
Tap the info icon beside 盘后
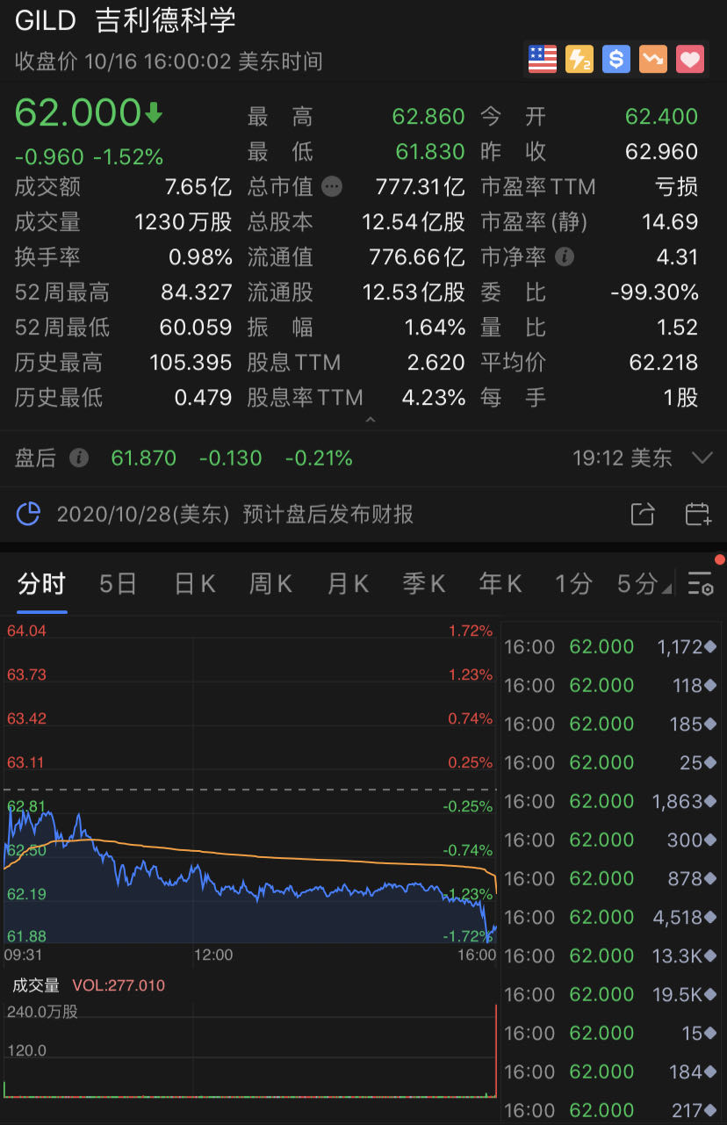pyautogui.click(x=79, y=458)
